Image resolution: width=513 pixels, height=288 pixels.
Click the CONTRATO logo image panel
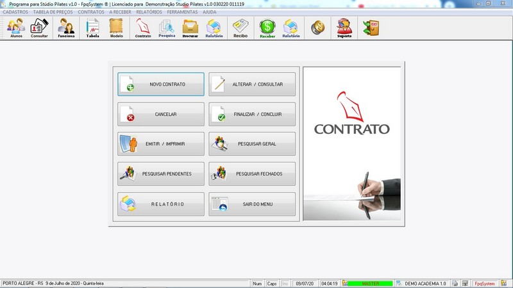pos(351,143)
